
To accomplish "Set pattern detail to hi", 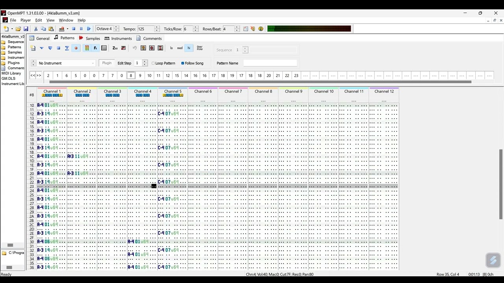I will pyautogui.click(x=189, y=48).
